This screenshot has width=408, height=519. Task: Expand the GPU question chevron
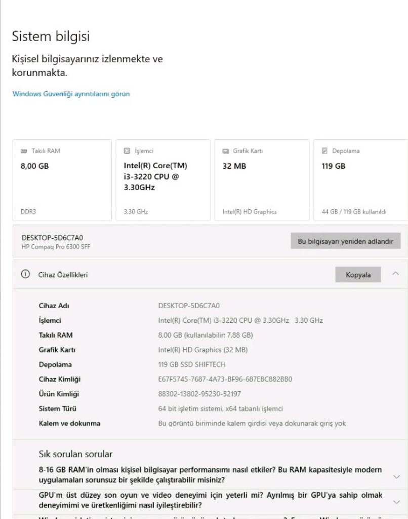click(396, 502)
